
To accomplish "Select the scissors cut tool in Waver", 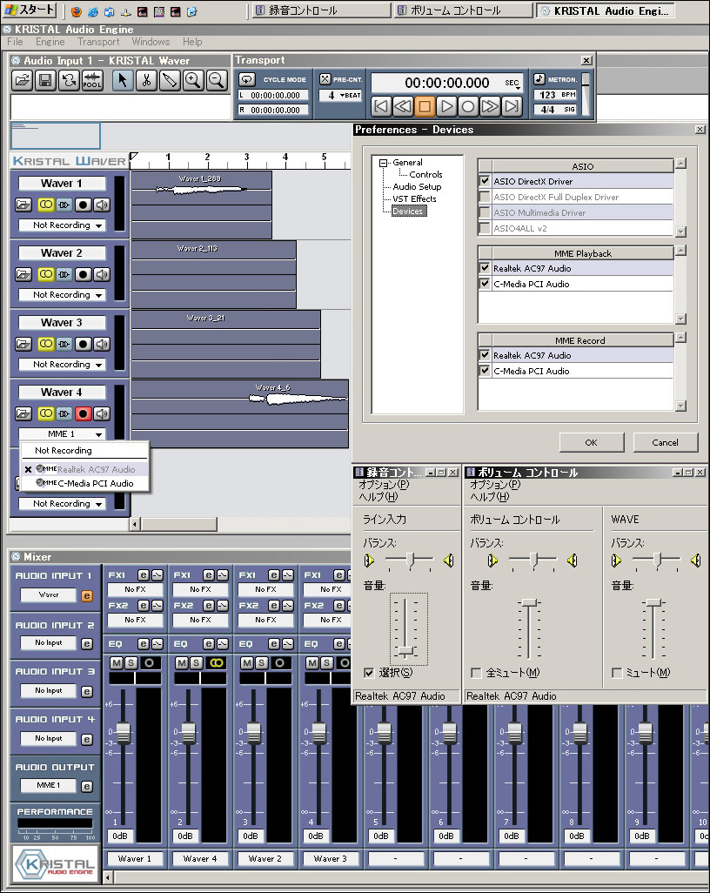I will (x=146, y=80).
